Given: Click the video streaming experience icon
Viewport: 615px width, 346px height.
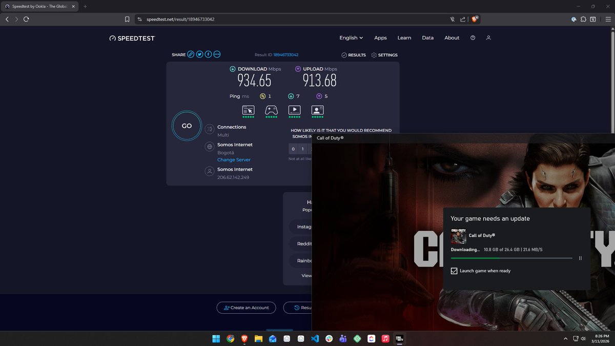Looking at the screenshot, I should click(294, 110).
